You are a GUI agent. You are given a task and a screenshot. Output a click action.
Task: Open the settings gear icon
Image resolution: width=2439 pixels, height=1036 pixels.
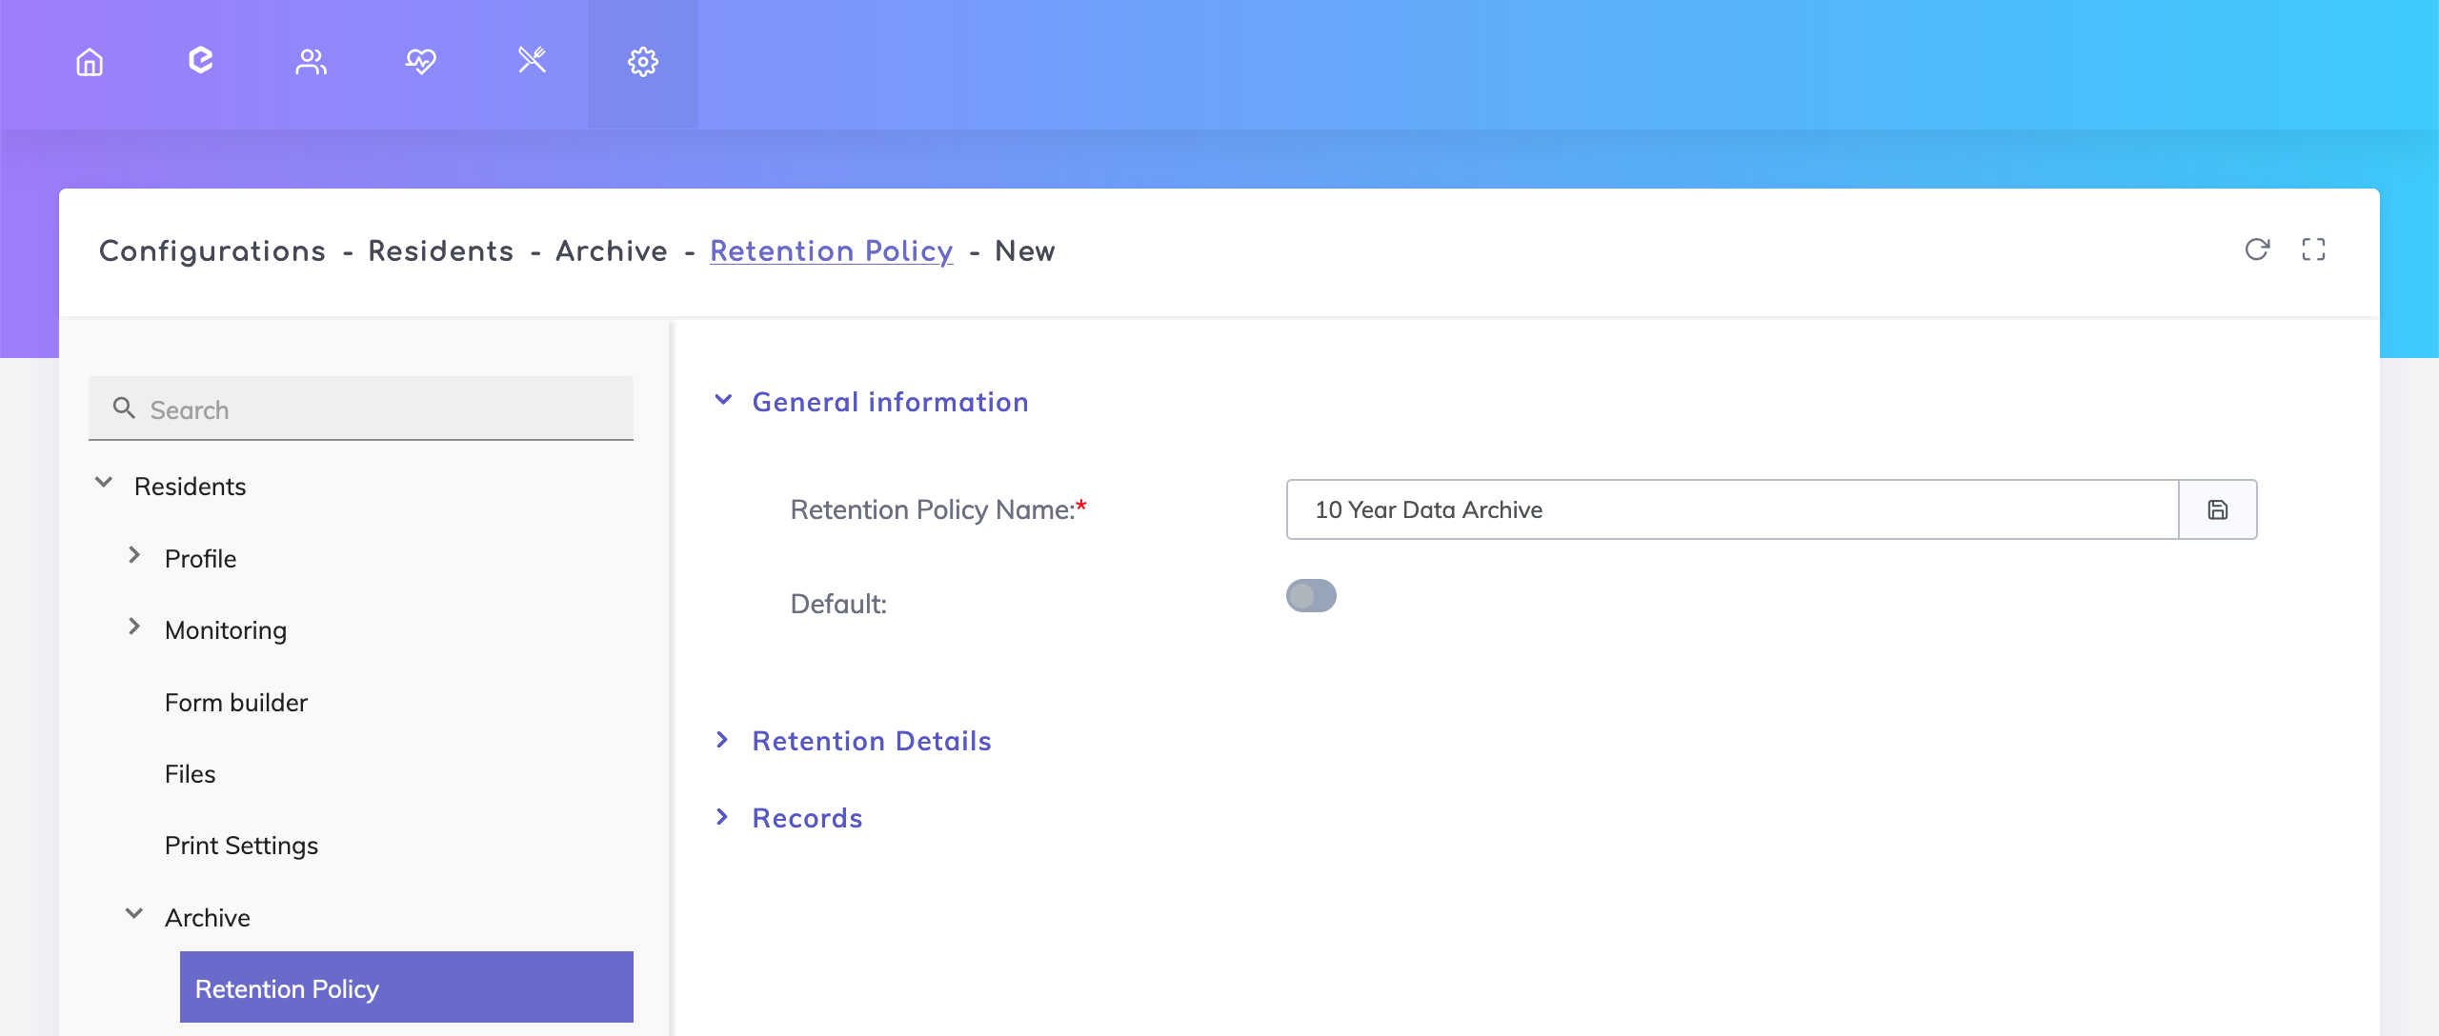(x=643, y=63)
